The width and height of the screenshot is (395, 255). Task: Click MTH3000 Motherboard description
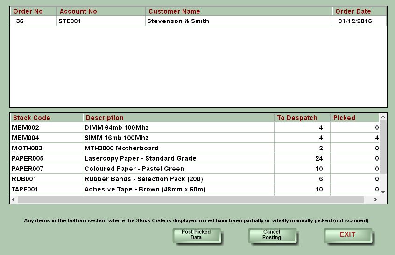pos(179,148)
